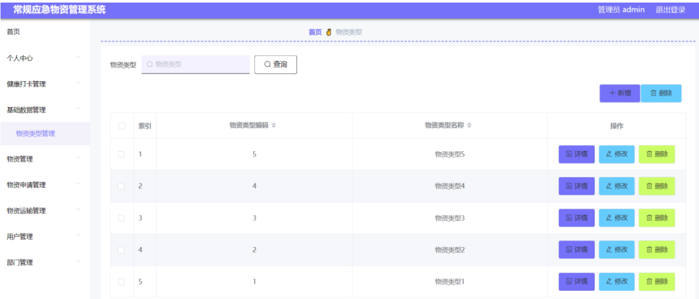Click the 物资类型 breadcrumb text

[x=348, y=32]
